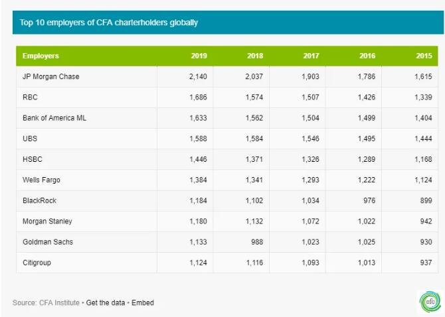Click the 2015 column header

click(x=424, y=56)
